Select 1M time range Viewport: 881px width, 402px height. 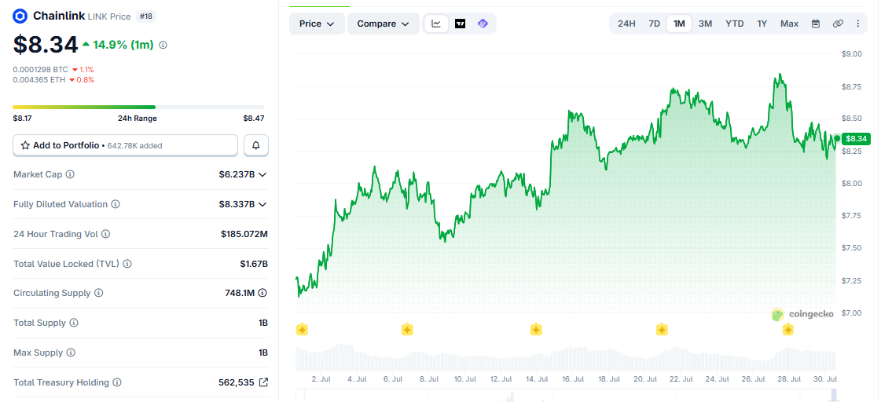pos(679,24)
